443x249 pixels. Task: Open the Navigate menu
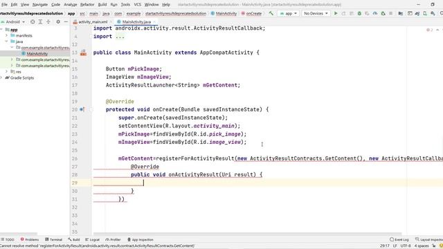40,5
